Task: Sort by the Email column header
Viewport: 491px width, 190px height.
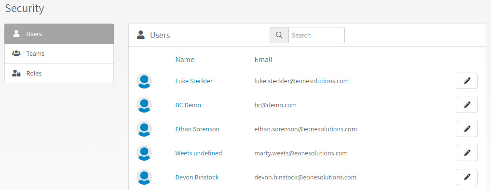Action: coord(263,59)
